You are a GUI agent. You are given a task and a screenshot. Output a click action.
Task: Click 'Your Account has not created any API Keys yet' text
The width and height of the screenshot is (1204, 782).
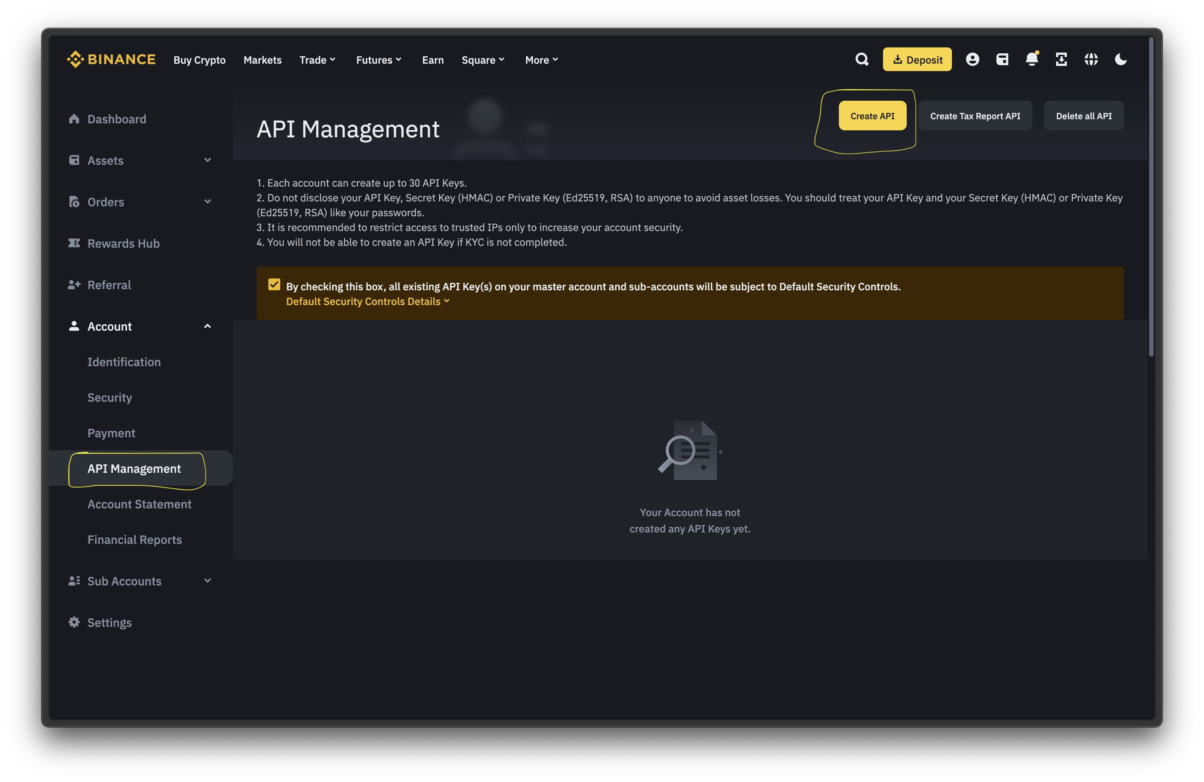click(x=690, y=520)
